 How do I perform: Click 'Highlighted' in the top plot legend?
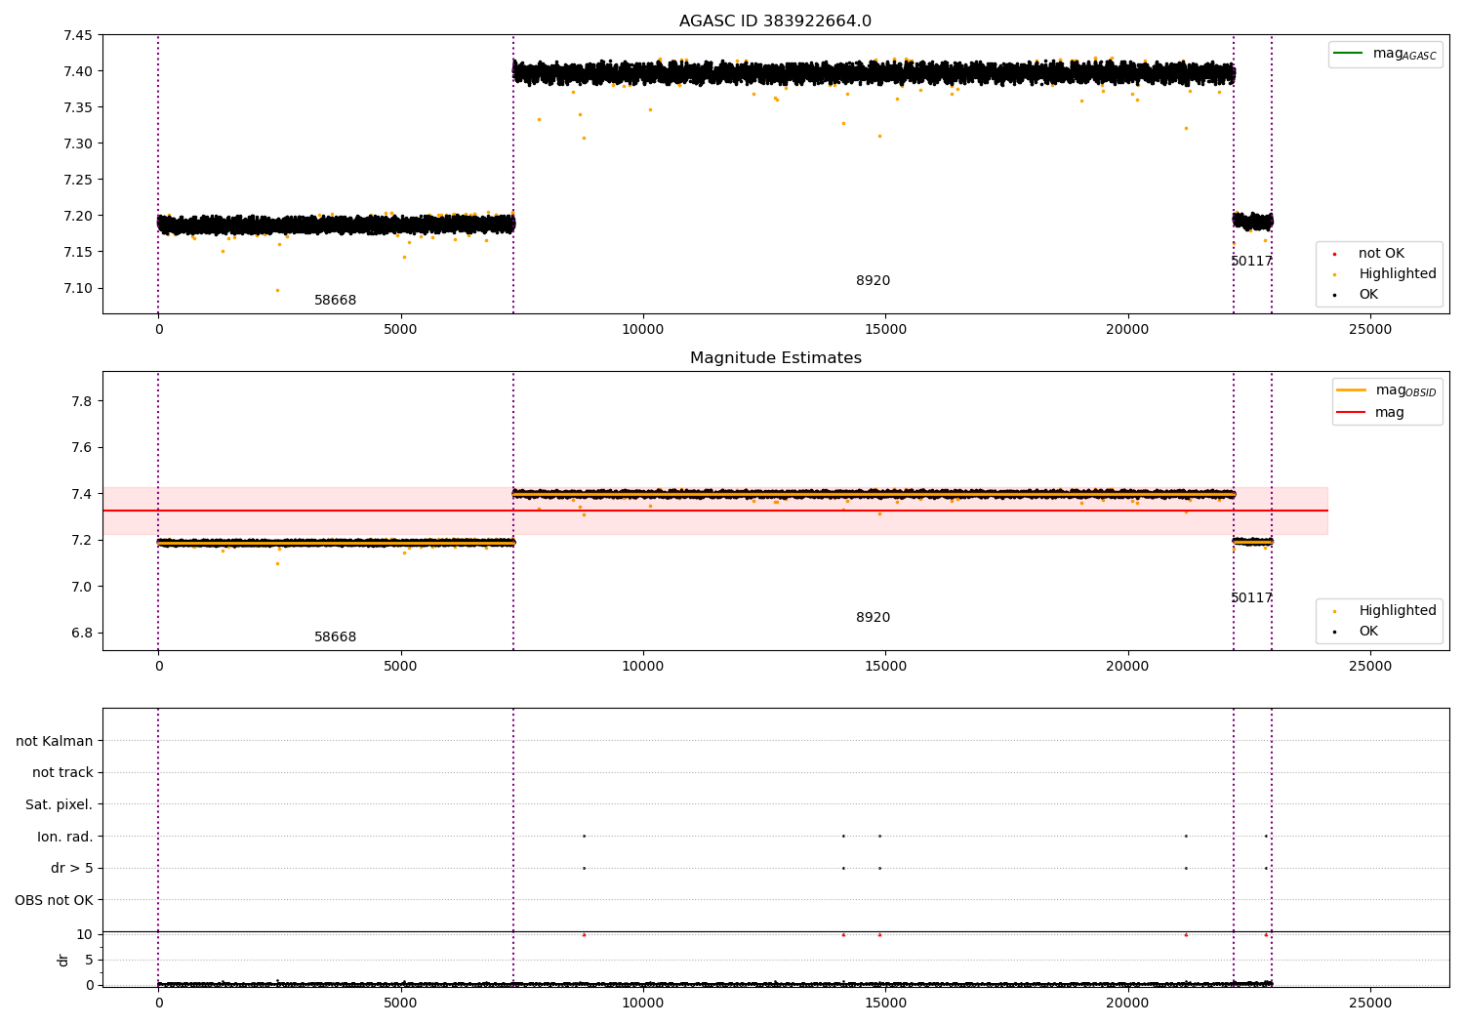[x=1385, y=274]
